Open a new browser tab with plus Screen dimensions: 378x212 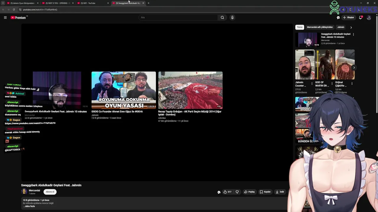149,3
